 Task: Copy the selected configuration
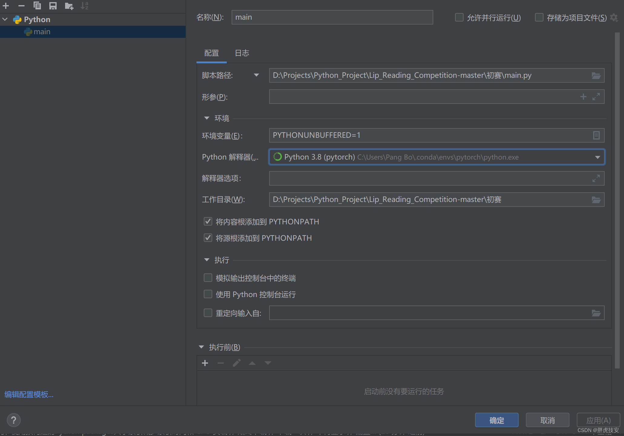(x=37, y=5)
